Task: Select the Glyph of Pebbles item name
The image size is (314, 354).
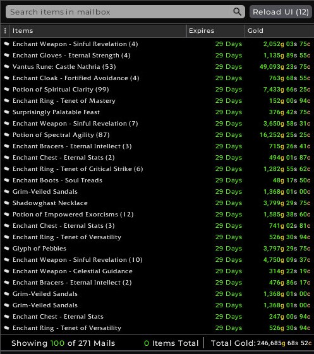Action: [x=39, y=249]
